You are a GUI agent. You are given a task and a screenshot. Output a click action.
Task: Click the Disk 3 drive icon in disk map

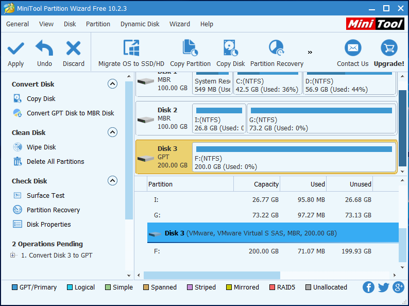pos(146,158)
